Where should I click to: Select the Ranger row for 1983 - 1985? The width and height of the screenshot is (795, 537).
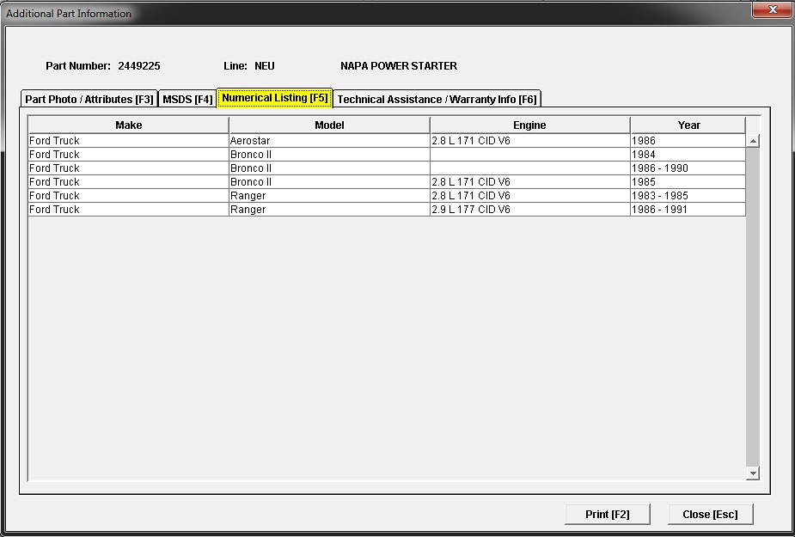387,195
